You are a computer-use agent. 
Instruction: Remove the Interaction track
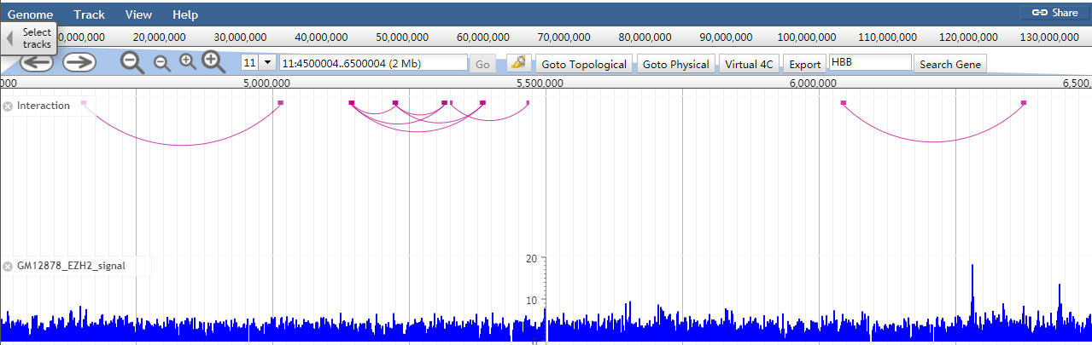8,106
